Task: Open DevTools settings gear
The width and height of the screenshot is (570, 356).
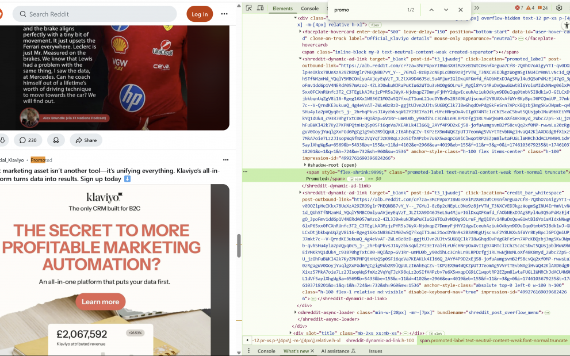Action: click(x=559, y=8)
